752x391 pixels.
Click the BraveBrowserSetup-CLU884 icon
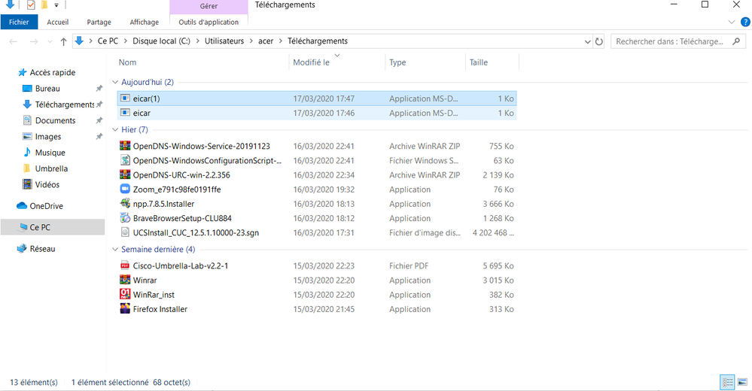click(125, 218)
